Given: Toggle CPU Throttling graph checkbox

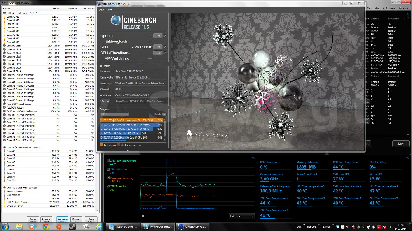Looking at the screenshot, I should (x=108, y=187).
